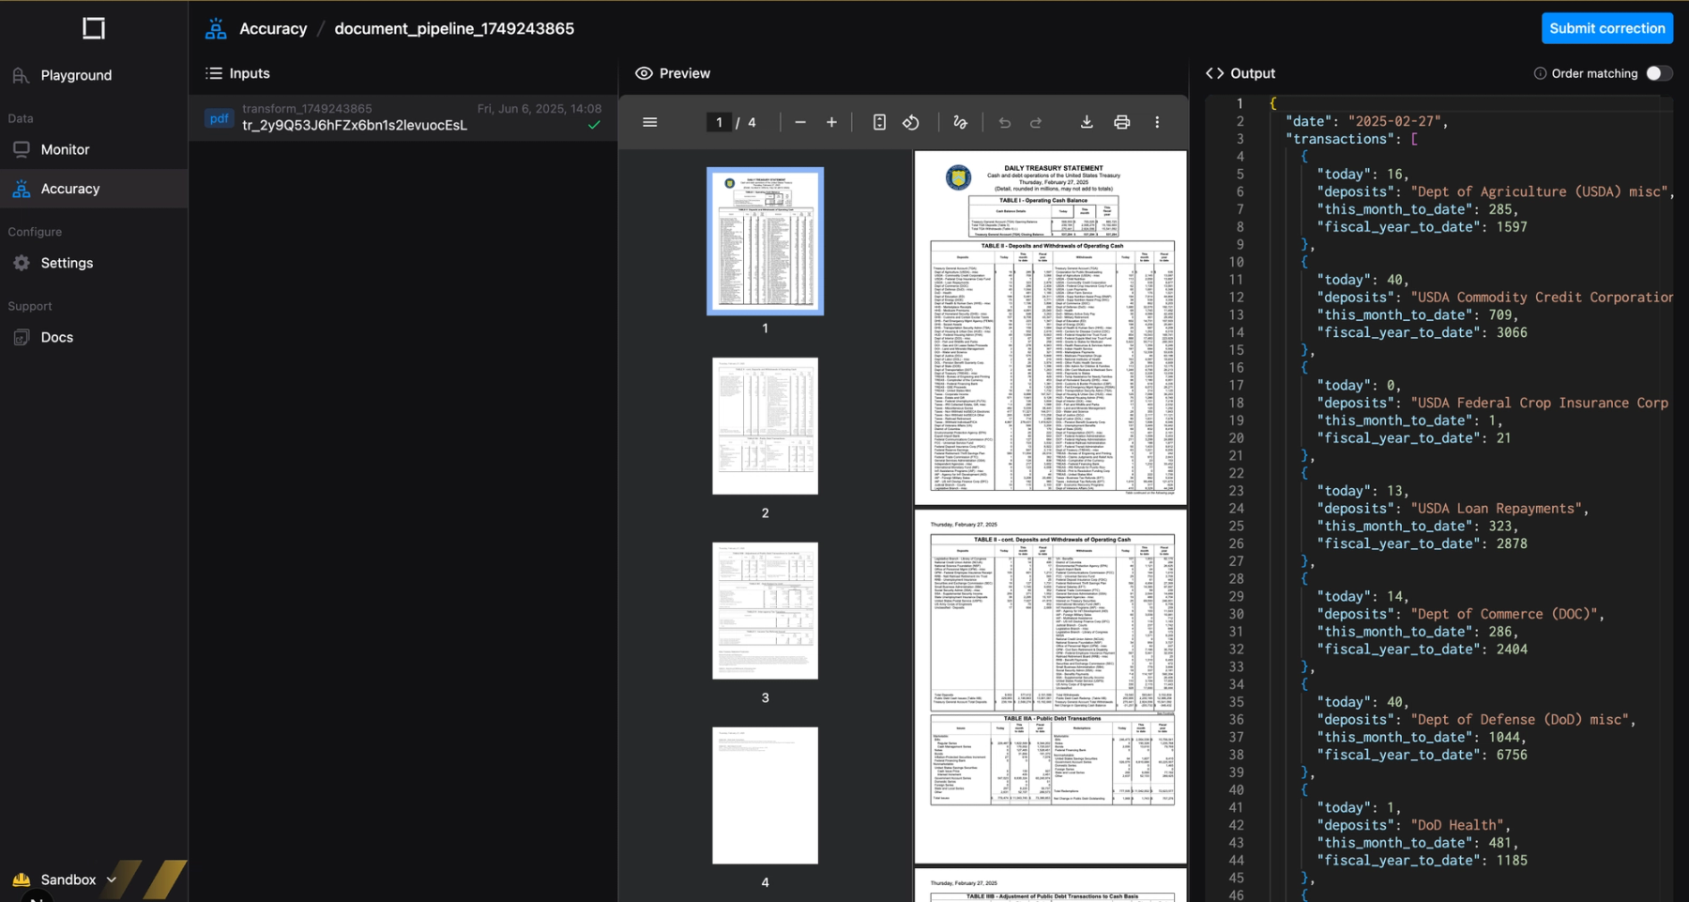
Task: Open the PDF viewer more options menu
Action: coord(1157,122)
